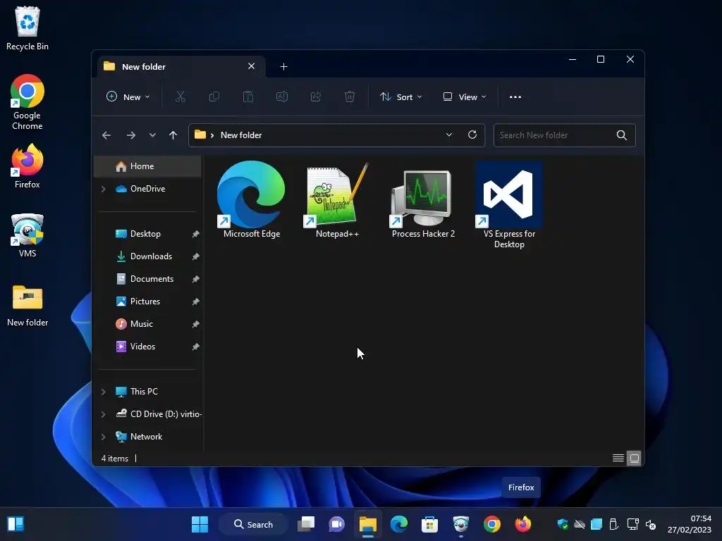The image size is (722, 541).
Task: Refresh the New folder view
Action: tap(472, 135)
